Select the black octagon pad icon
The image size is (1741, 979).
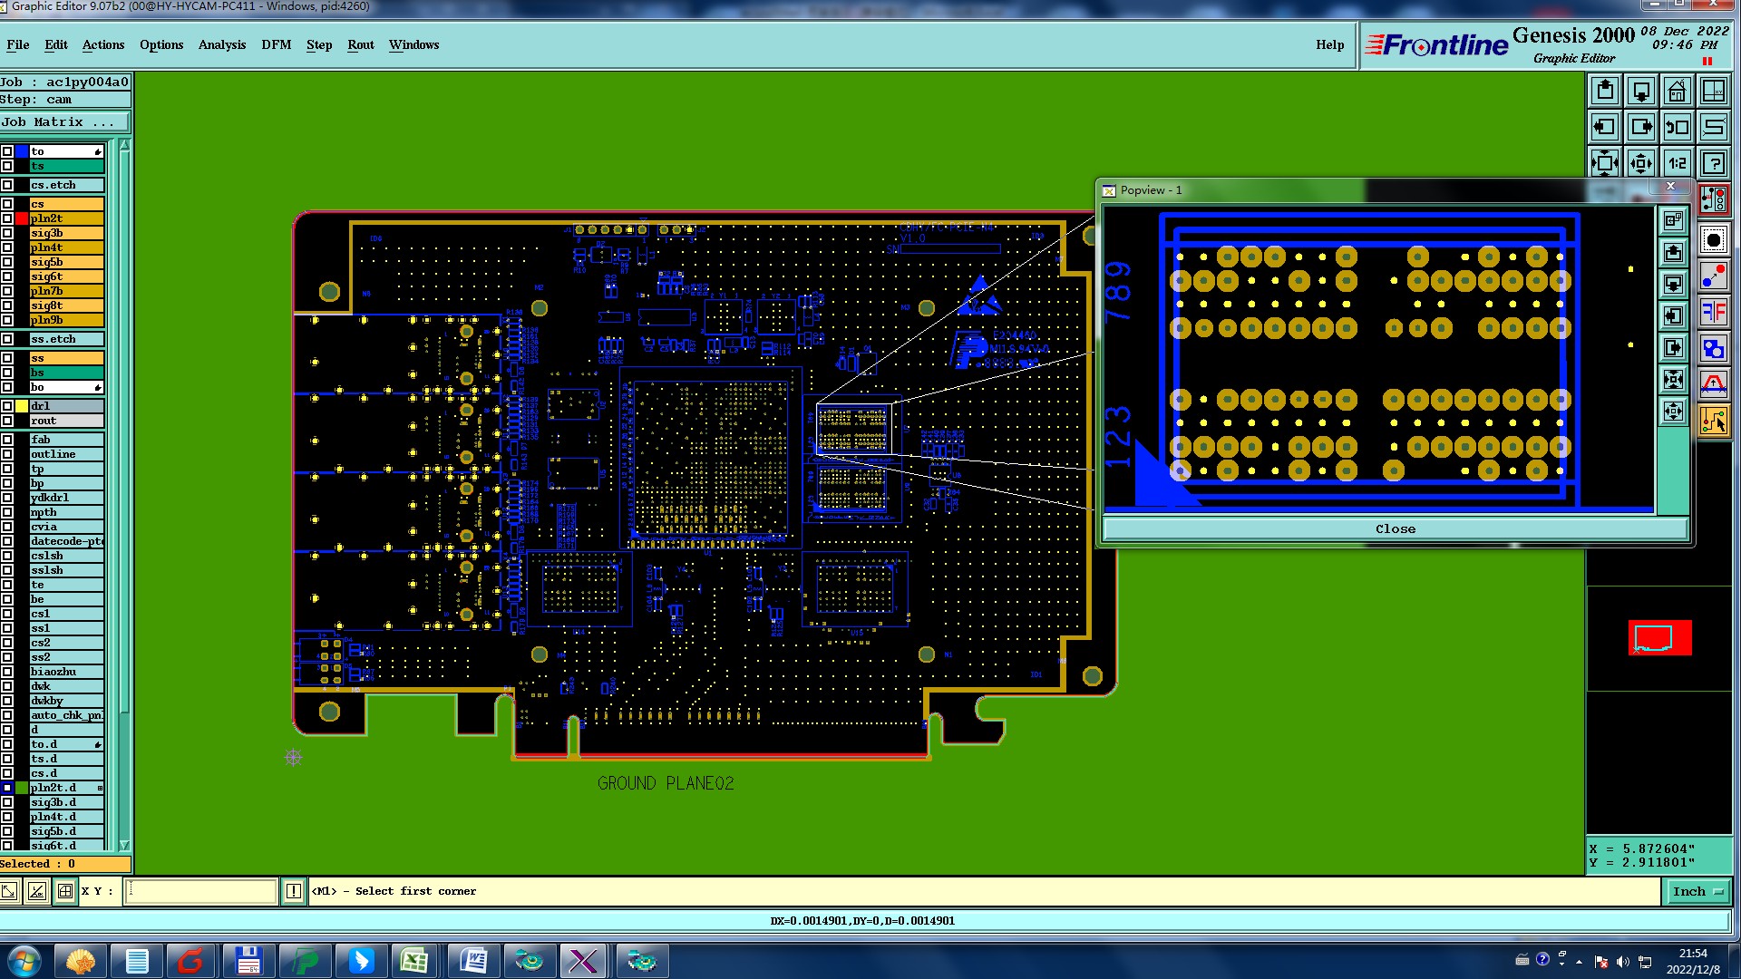click(x=1713, y=240)
